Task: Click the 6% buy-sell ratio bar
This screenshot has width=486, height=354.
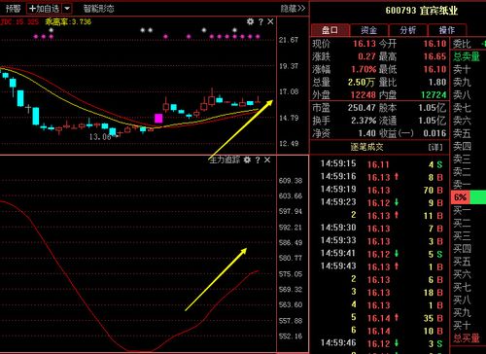Action: [x=469, y=197]
